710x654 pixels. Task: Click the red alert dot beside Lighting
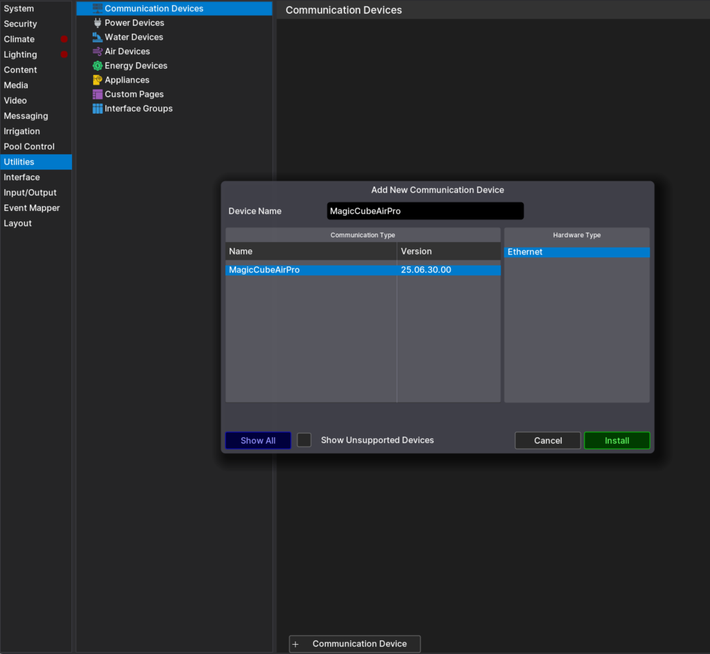pos(64,54)
